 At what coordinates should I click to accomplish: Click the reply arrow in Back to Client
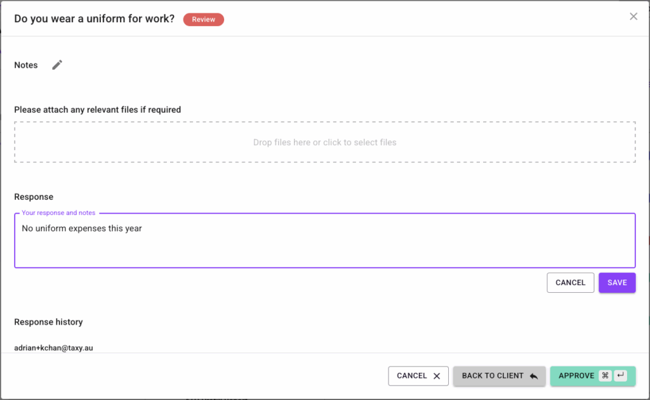click(x=533, y=376)
